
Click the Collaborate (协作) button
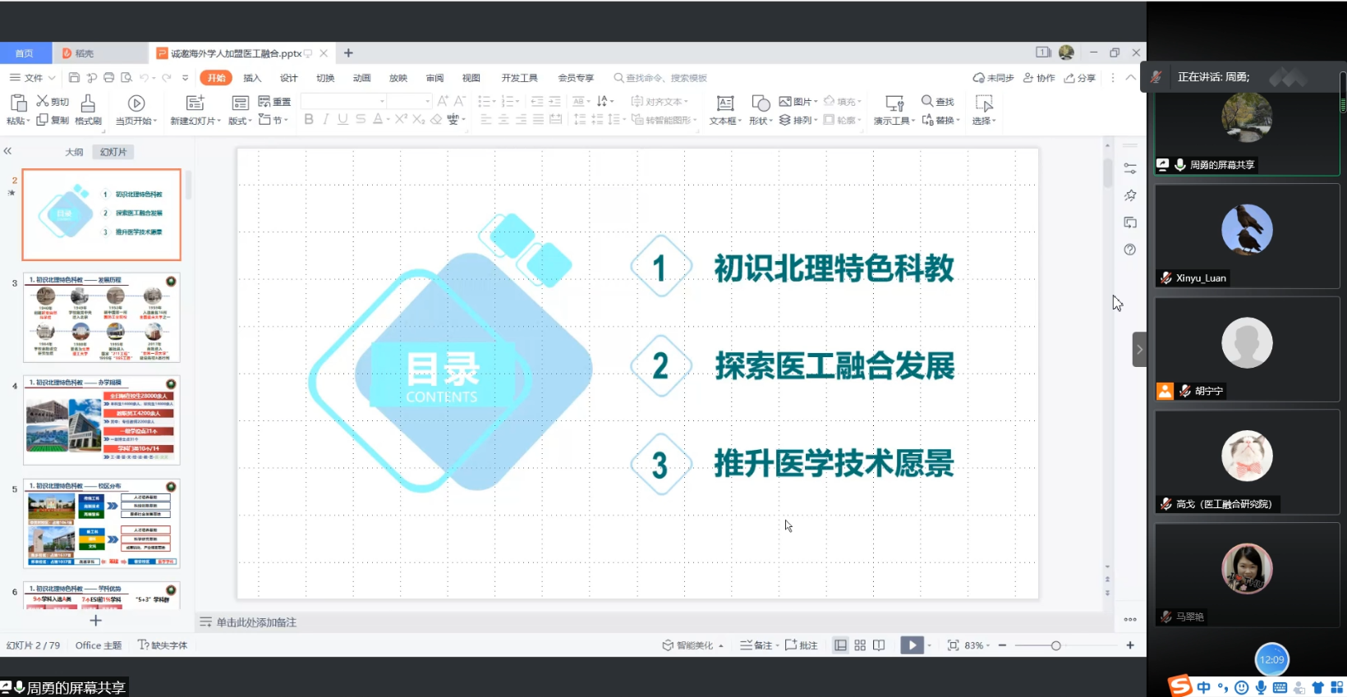pos(1039,78)
